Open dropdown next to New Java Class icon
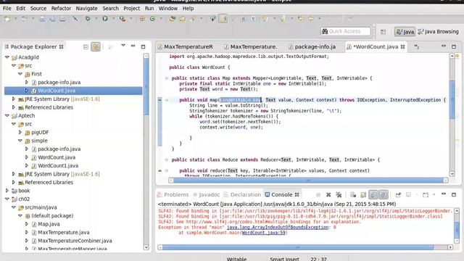Viewport: 464px width, 261px height. click(161, 19)
